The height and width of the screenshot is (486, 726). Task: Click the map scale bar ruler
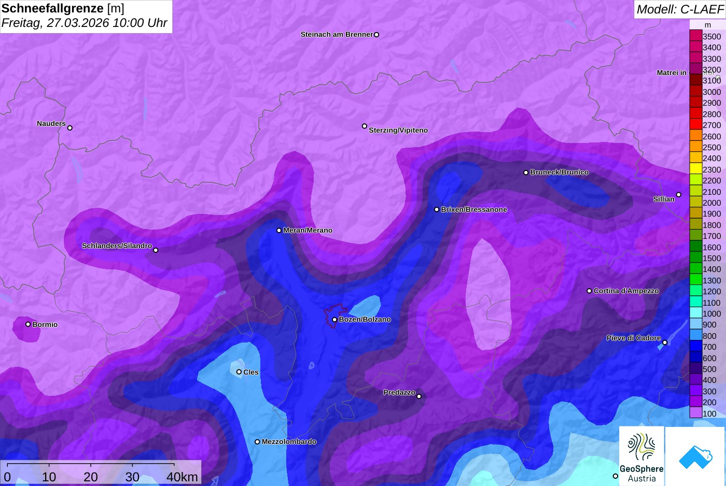pos(91,464)
